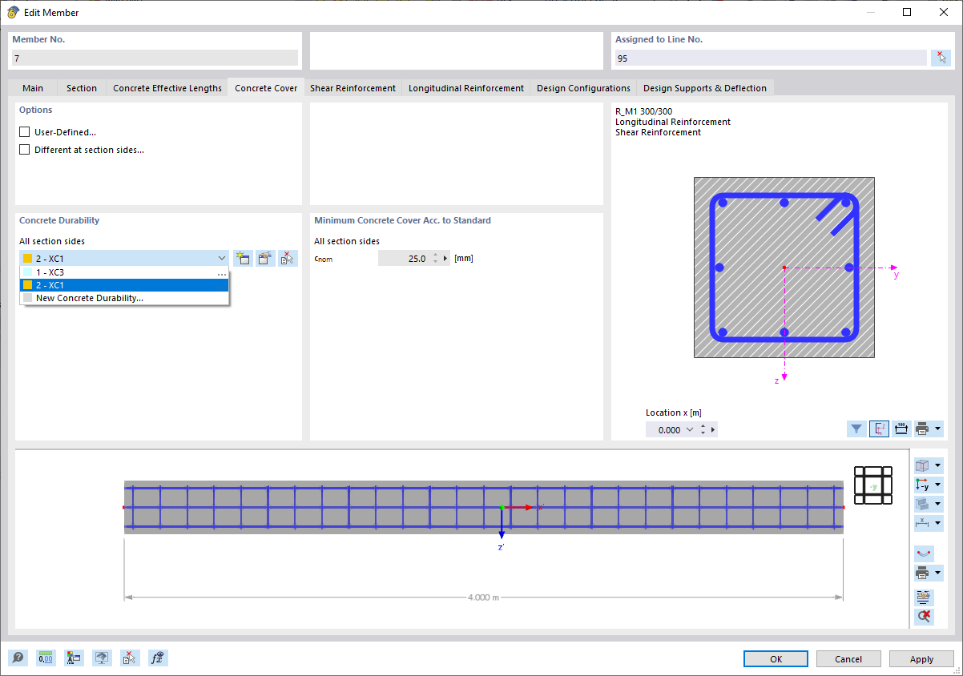Select the Concrete Cover tab
This screenshot has width=963, height=676.
pos(266,88)
